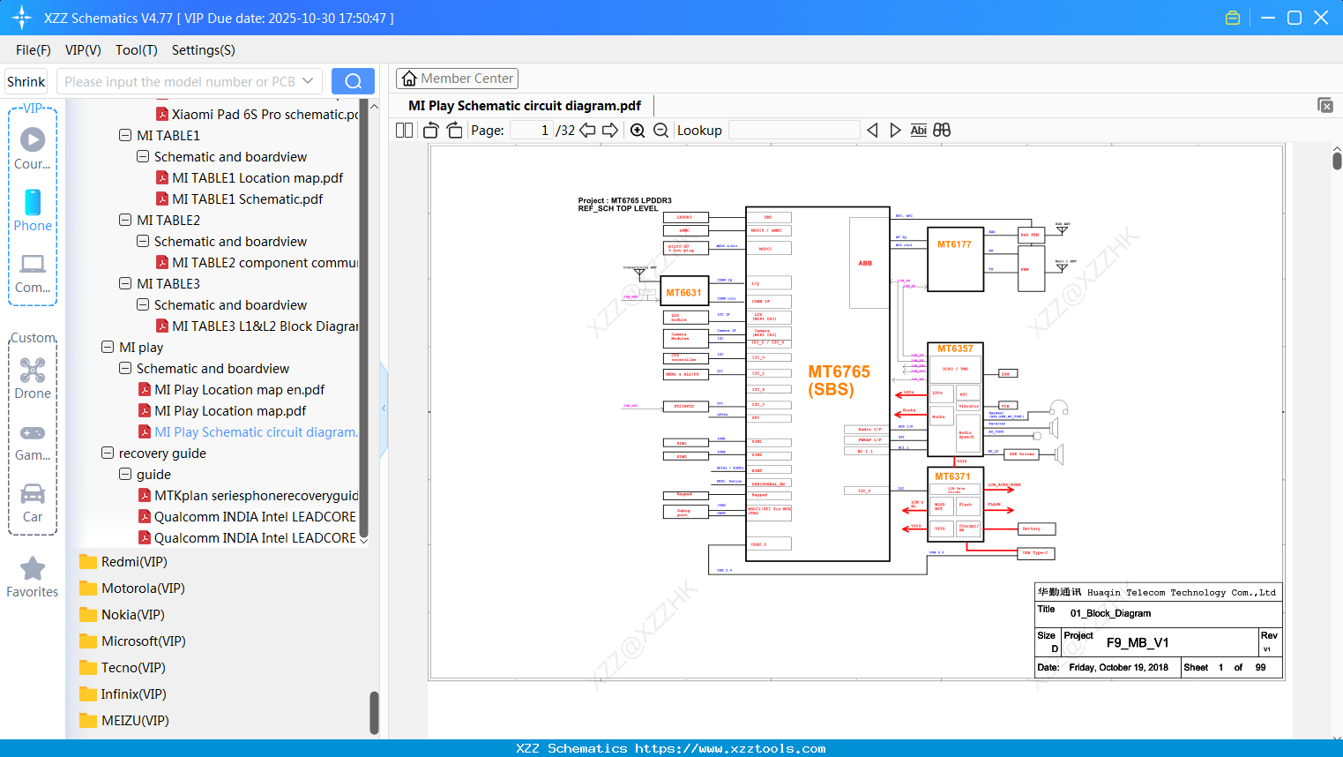The width and height of the screenshot is (1343, 757).
Task: Open the Games category in sidebar
Action: pyautogui.click(x=33, y=438)
